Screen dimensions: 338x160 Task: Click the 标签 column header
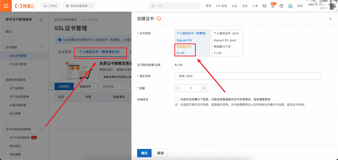pos(88,97)
